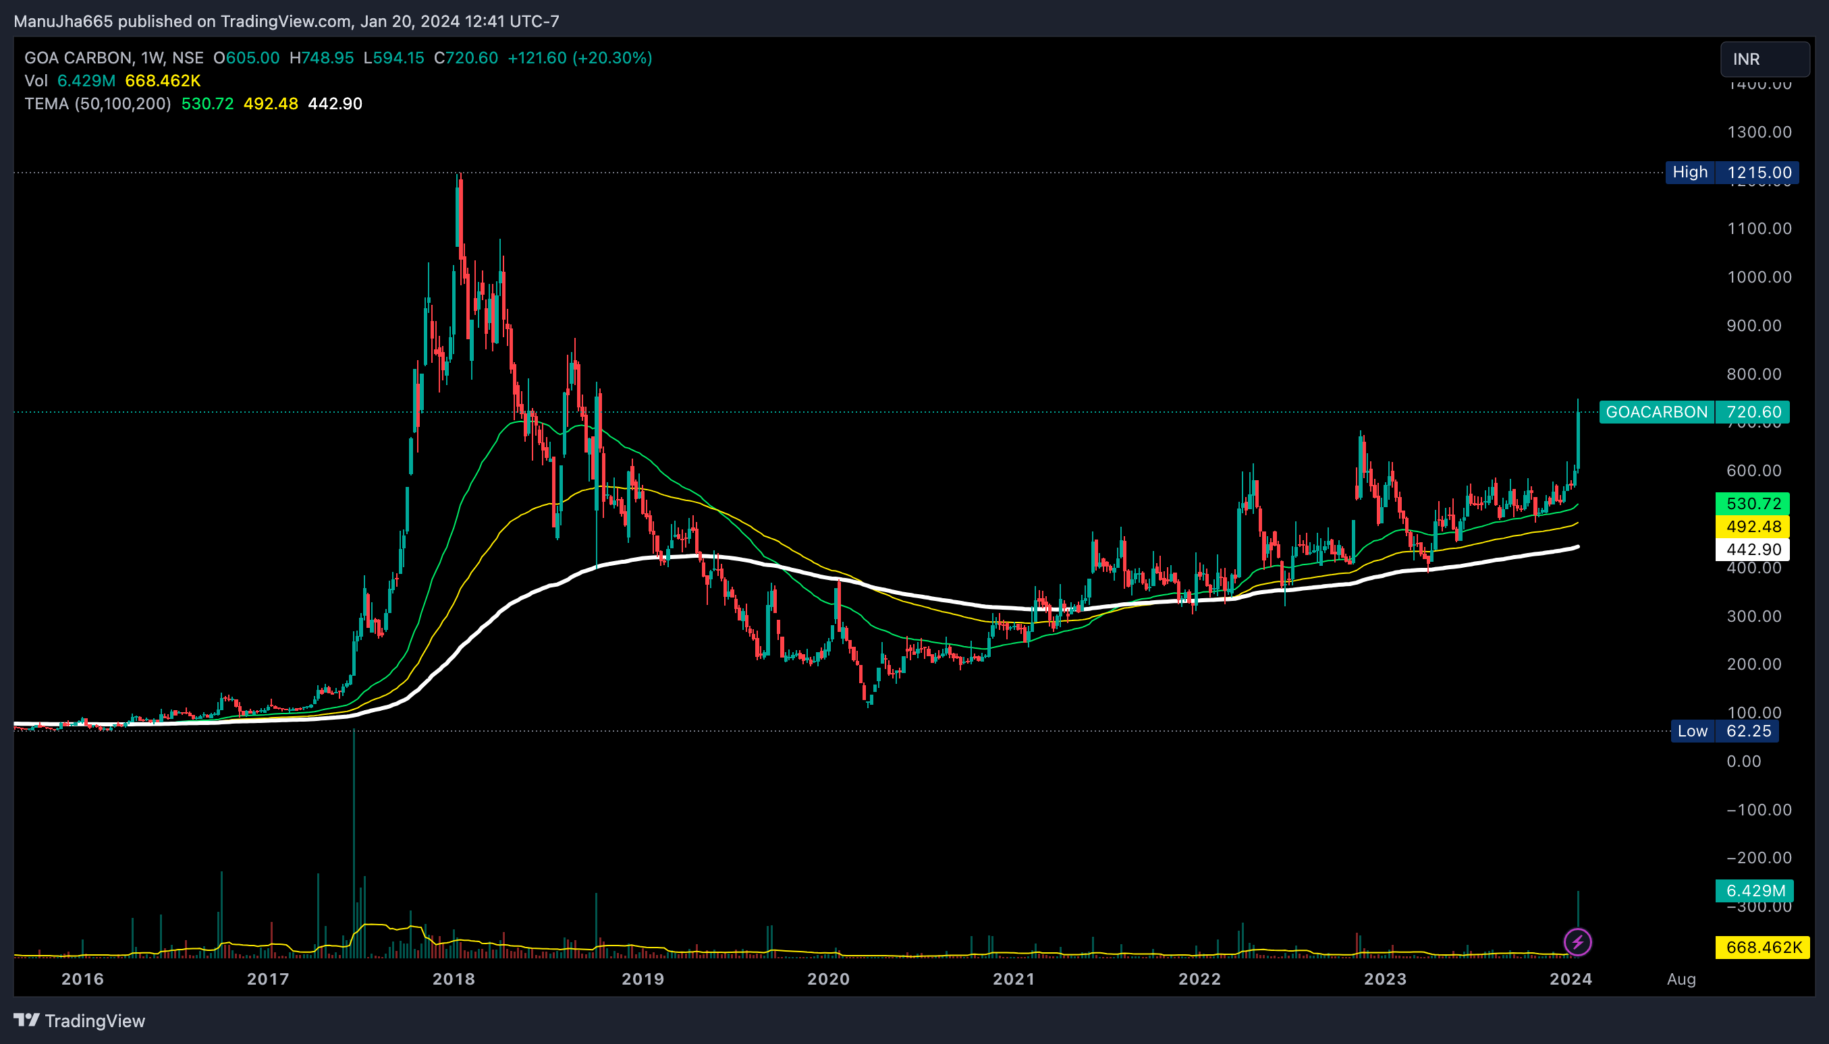The height and width of the screenshot is (1044, 1829).
Task: Click the 2024 label on time axis
Action: (1571, 979)
